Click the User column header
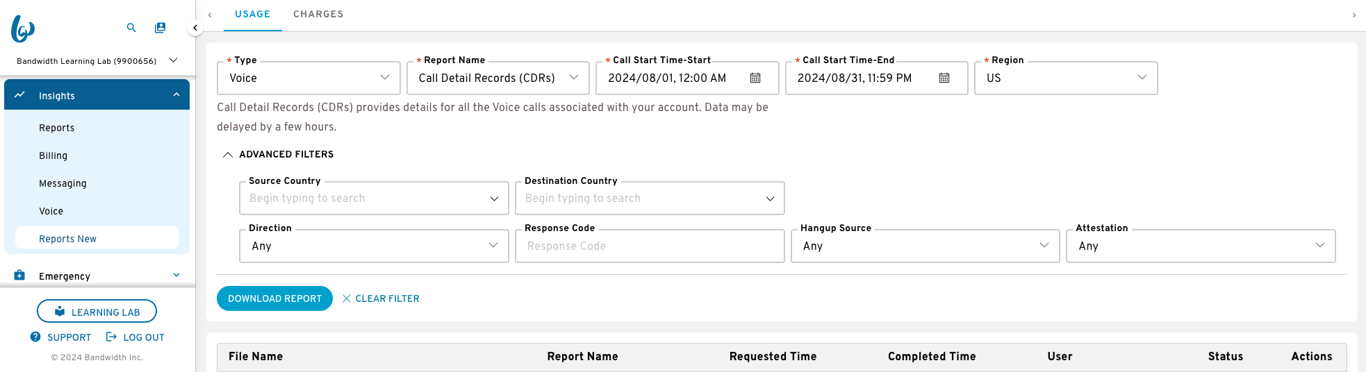Screen dimensions: 1366x372 [1060, 356]
